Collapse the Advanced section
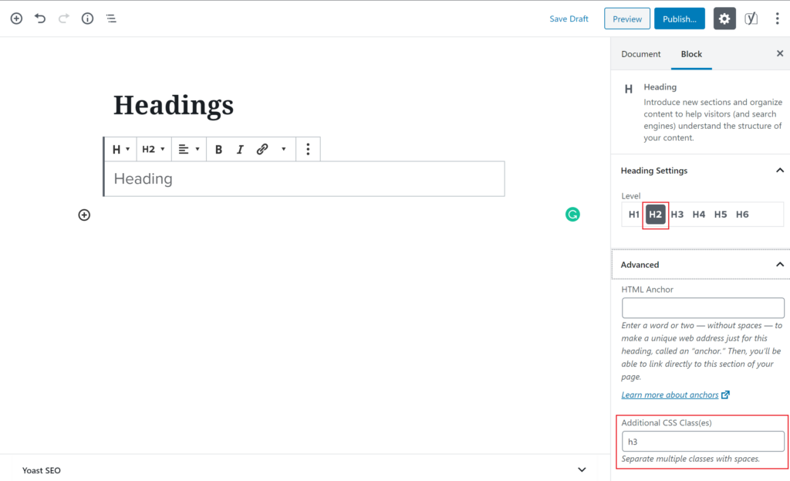Viewport: 790px width, 481px height. tap(780, 265)
